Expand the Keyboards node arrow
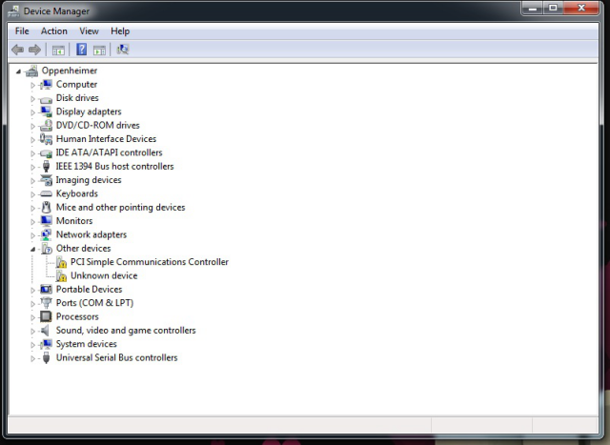Viewport: 610px width, 445px height. click(32, 194)
